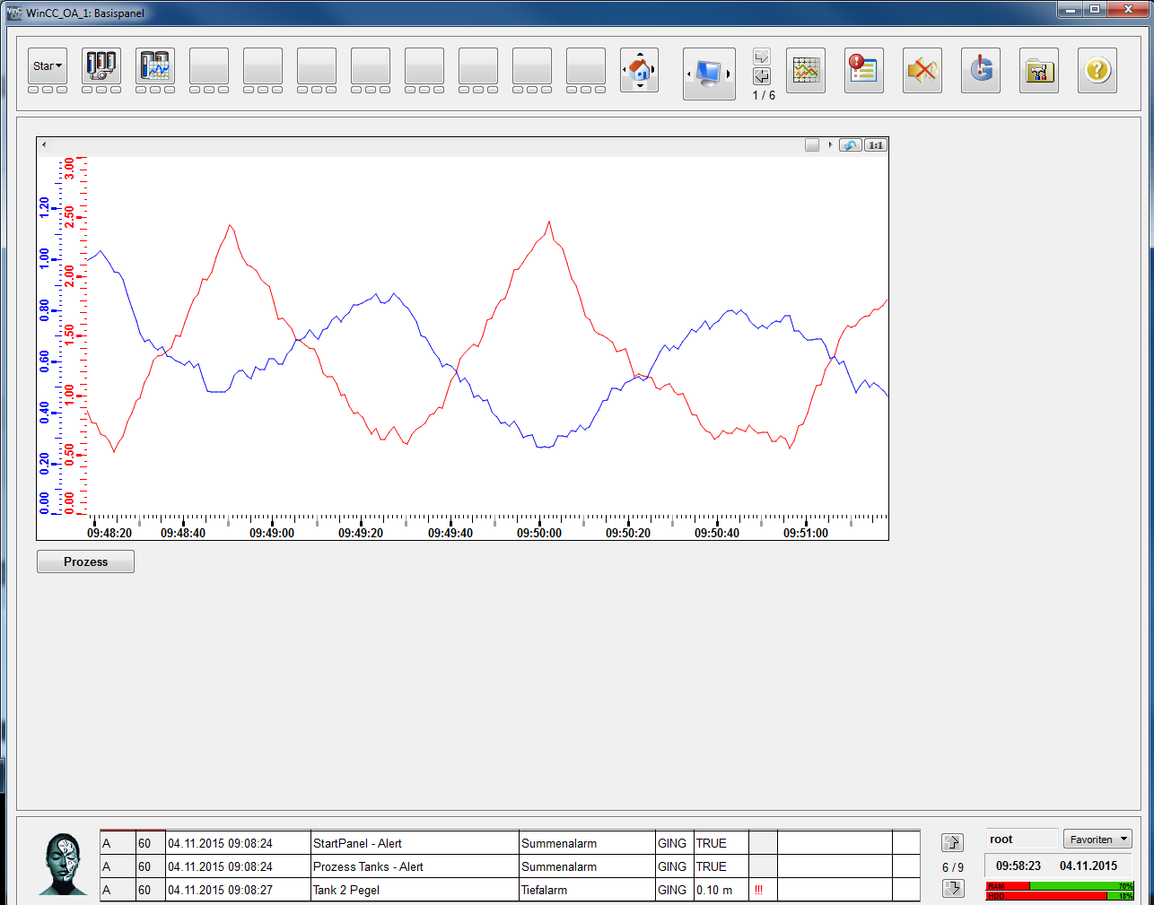Click the root user name field
This screenshot has height=905, width=1154.
[x=1021, y=840]
